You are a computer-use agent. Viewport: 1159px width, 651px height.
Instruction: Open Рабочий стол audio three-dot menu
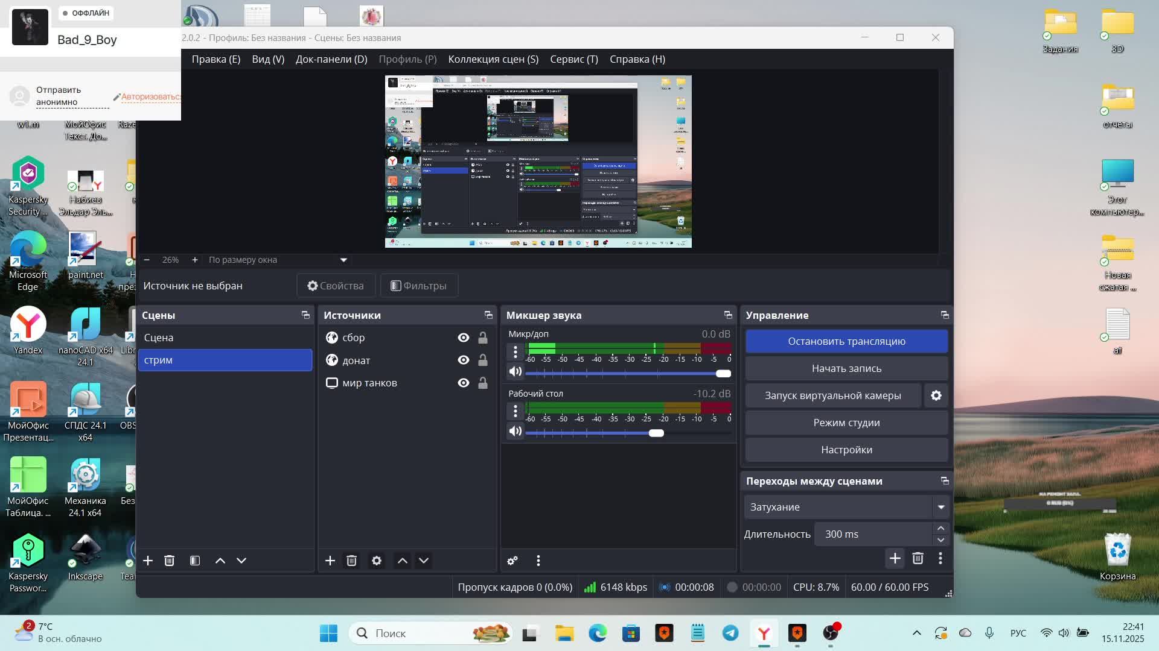click(x=515, y=411)
